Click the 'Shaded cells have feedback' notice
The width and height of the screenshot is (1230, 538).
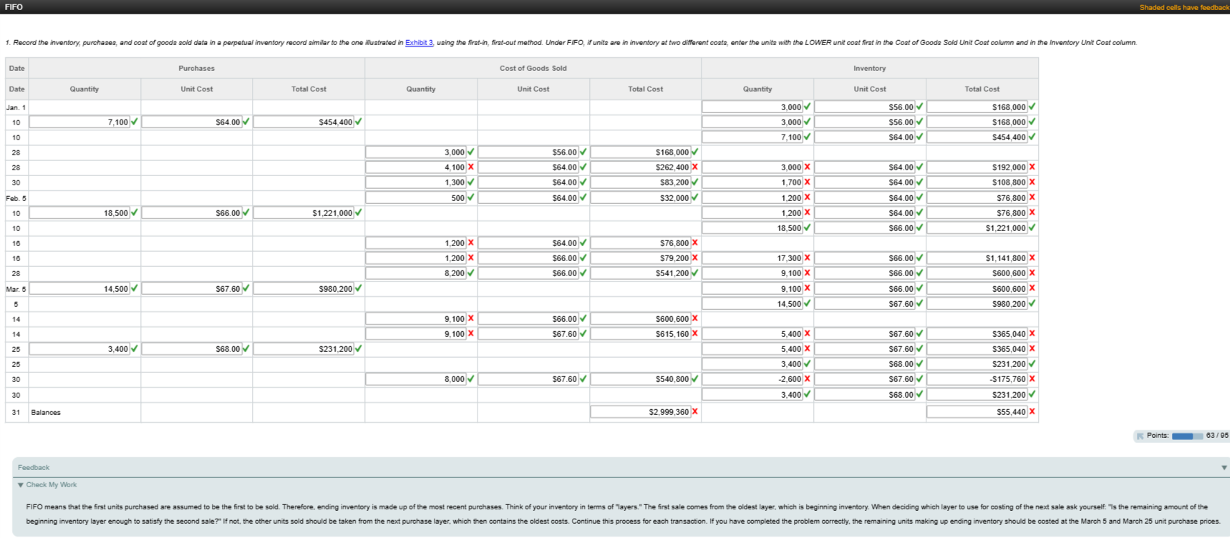pos(1184,7)
